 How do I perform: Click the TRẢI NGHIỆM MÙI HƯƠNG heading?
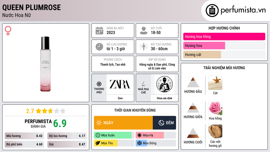point(224,68)
